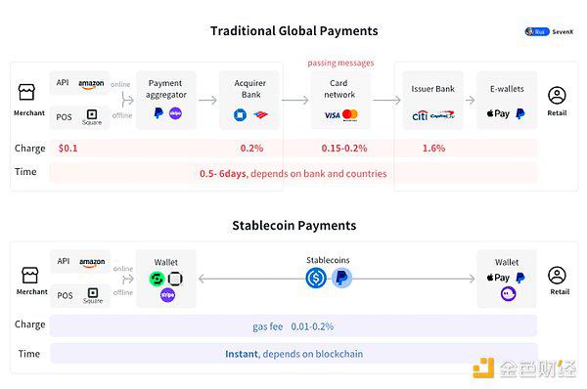This screenshot has height=389, width=587.
Task: Click the Merchant storefront icon in Traditional Payments
Action: coord(26,92)
